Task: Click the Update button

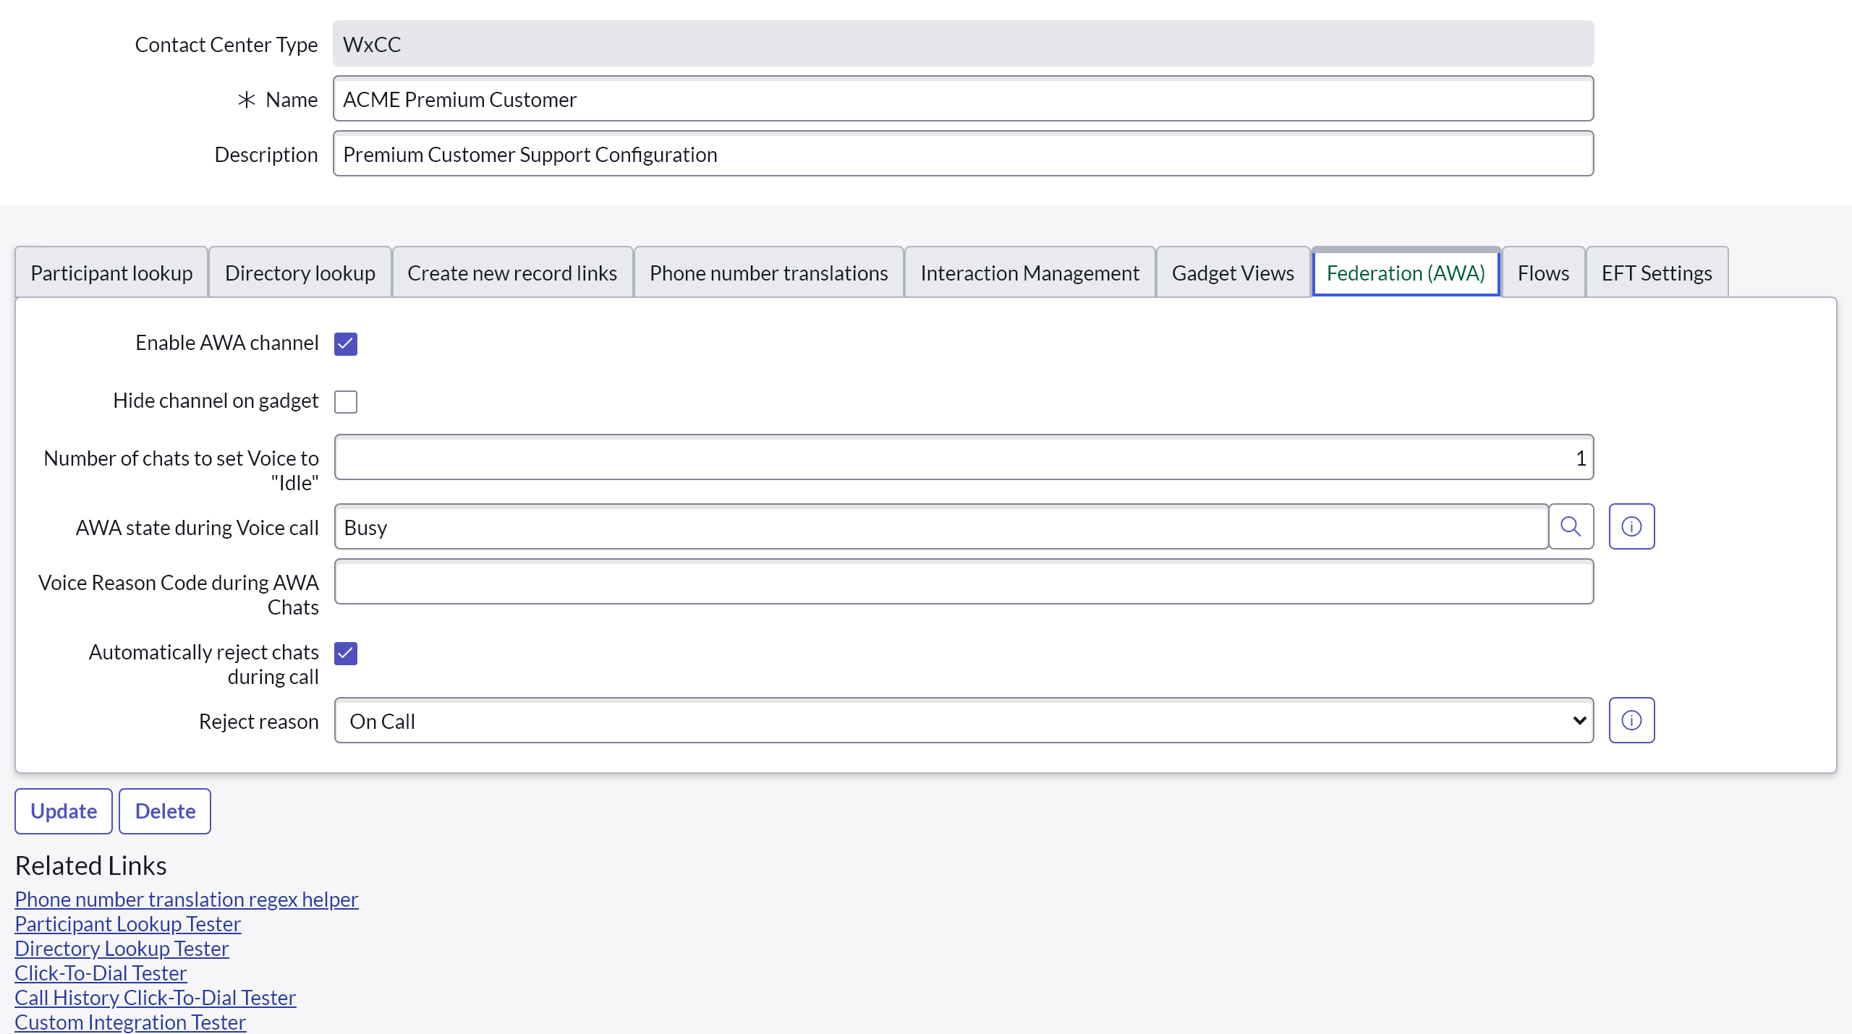Action: point(64,811)
